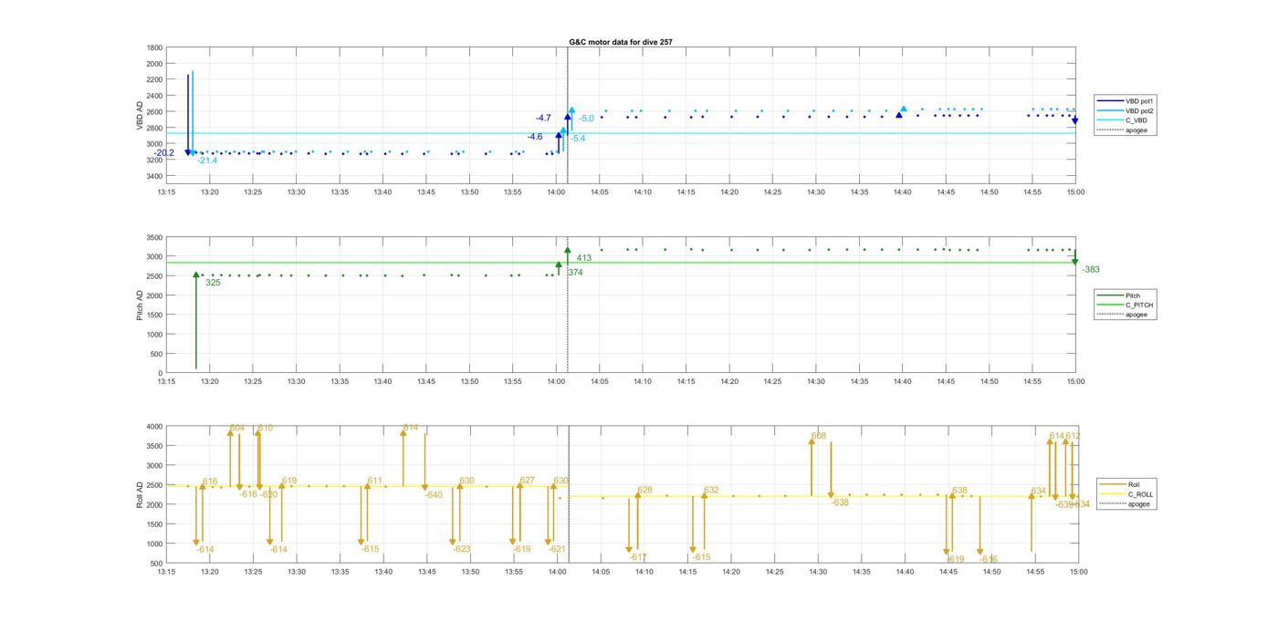Screen dimensions: 1278x632
Task: Click the '-4.6' VBD data label
Action: point(535,137)
